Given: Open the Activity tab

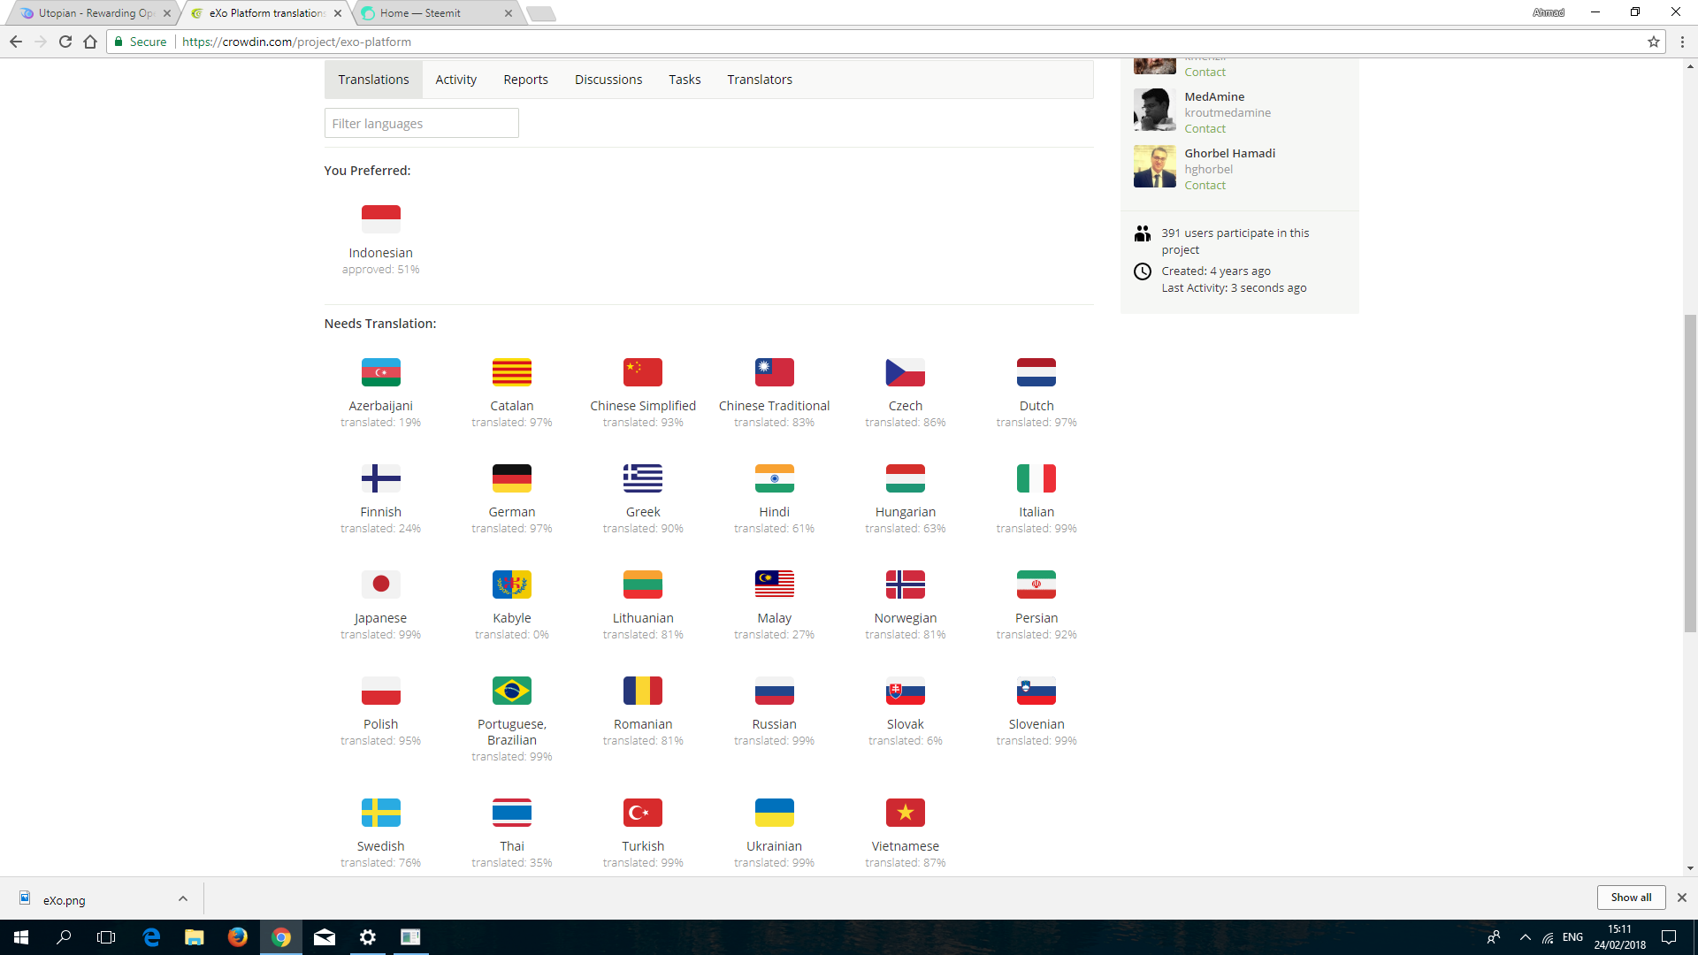Looking at the screenshot, I should coord(455,80).
